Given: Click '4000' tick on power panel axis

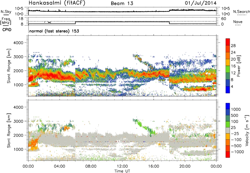Looking at the screenshot, I should 18,42.
